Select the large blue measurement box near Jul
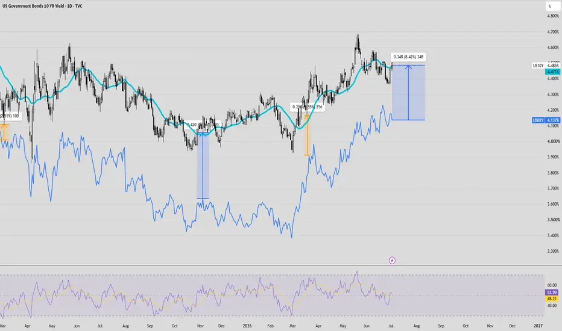 coord(408,92)
